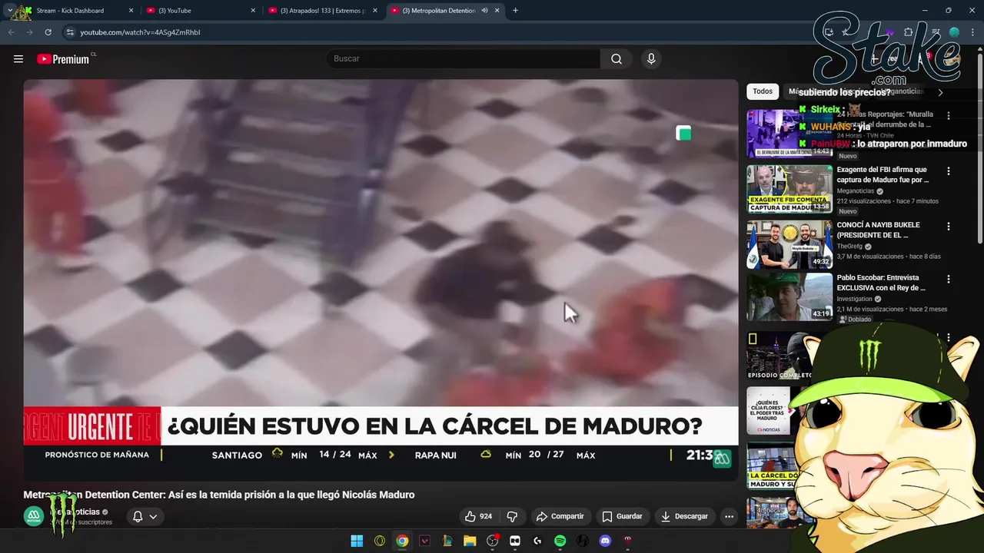Open 'Pablo Escobar: Entrevista EXCLUSIVA' video title

[881, 283]
